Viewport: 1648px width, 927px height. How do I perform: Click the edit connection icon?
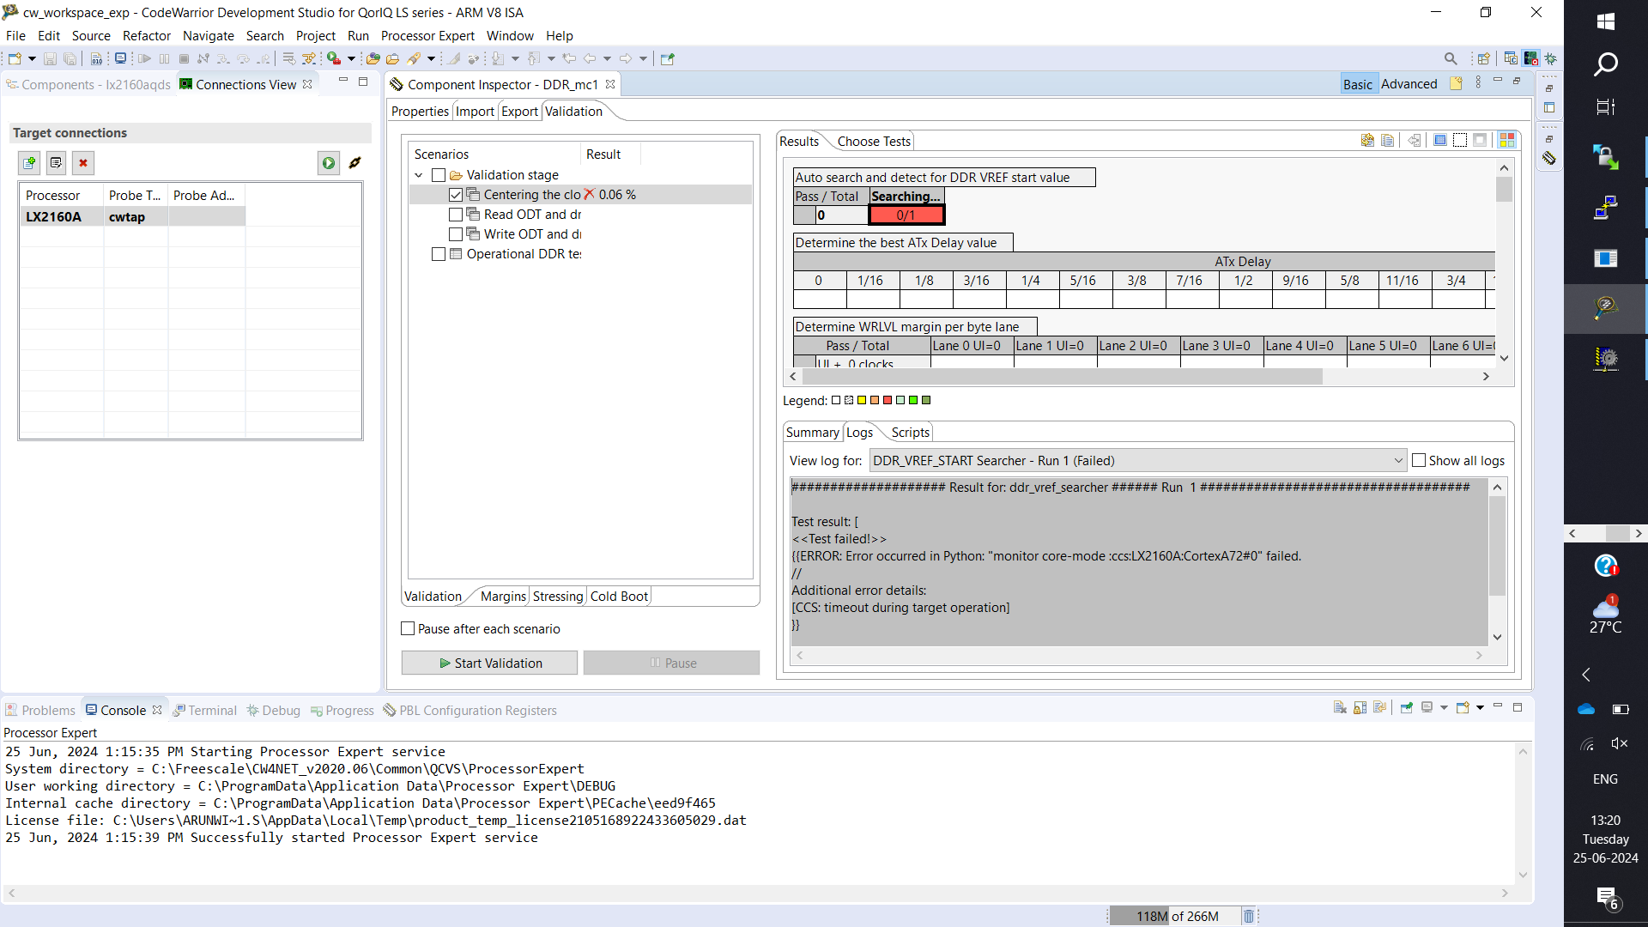[x=56, y=163]
